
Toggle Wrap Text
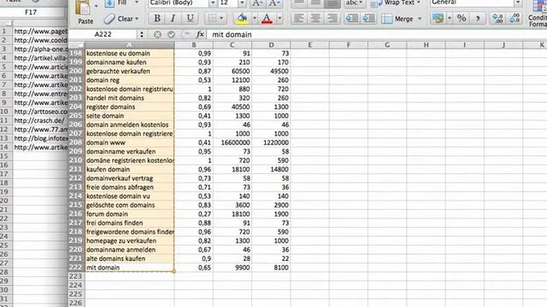pos(395,3)
